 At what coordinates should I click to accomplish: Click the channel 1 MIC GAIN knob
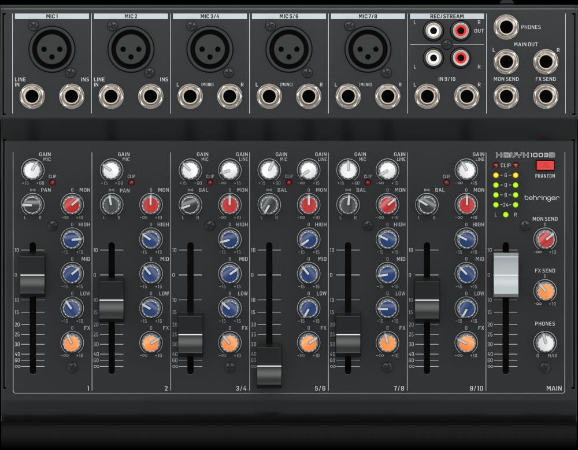click(x=32, y=169)
